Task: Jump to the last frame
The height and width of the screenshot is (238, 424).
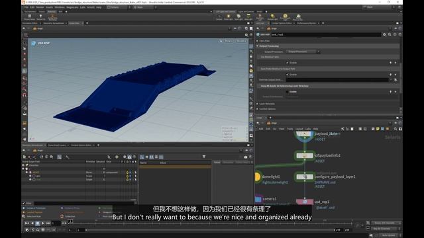Action: pos(48,223)
